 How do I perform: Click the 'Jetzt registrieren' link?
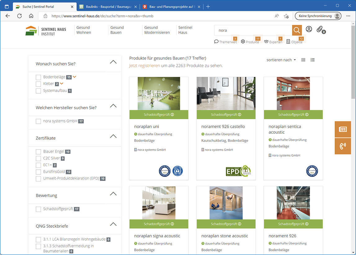coord(145,66)
